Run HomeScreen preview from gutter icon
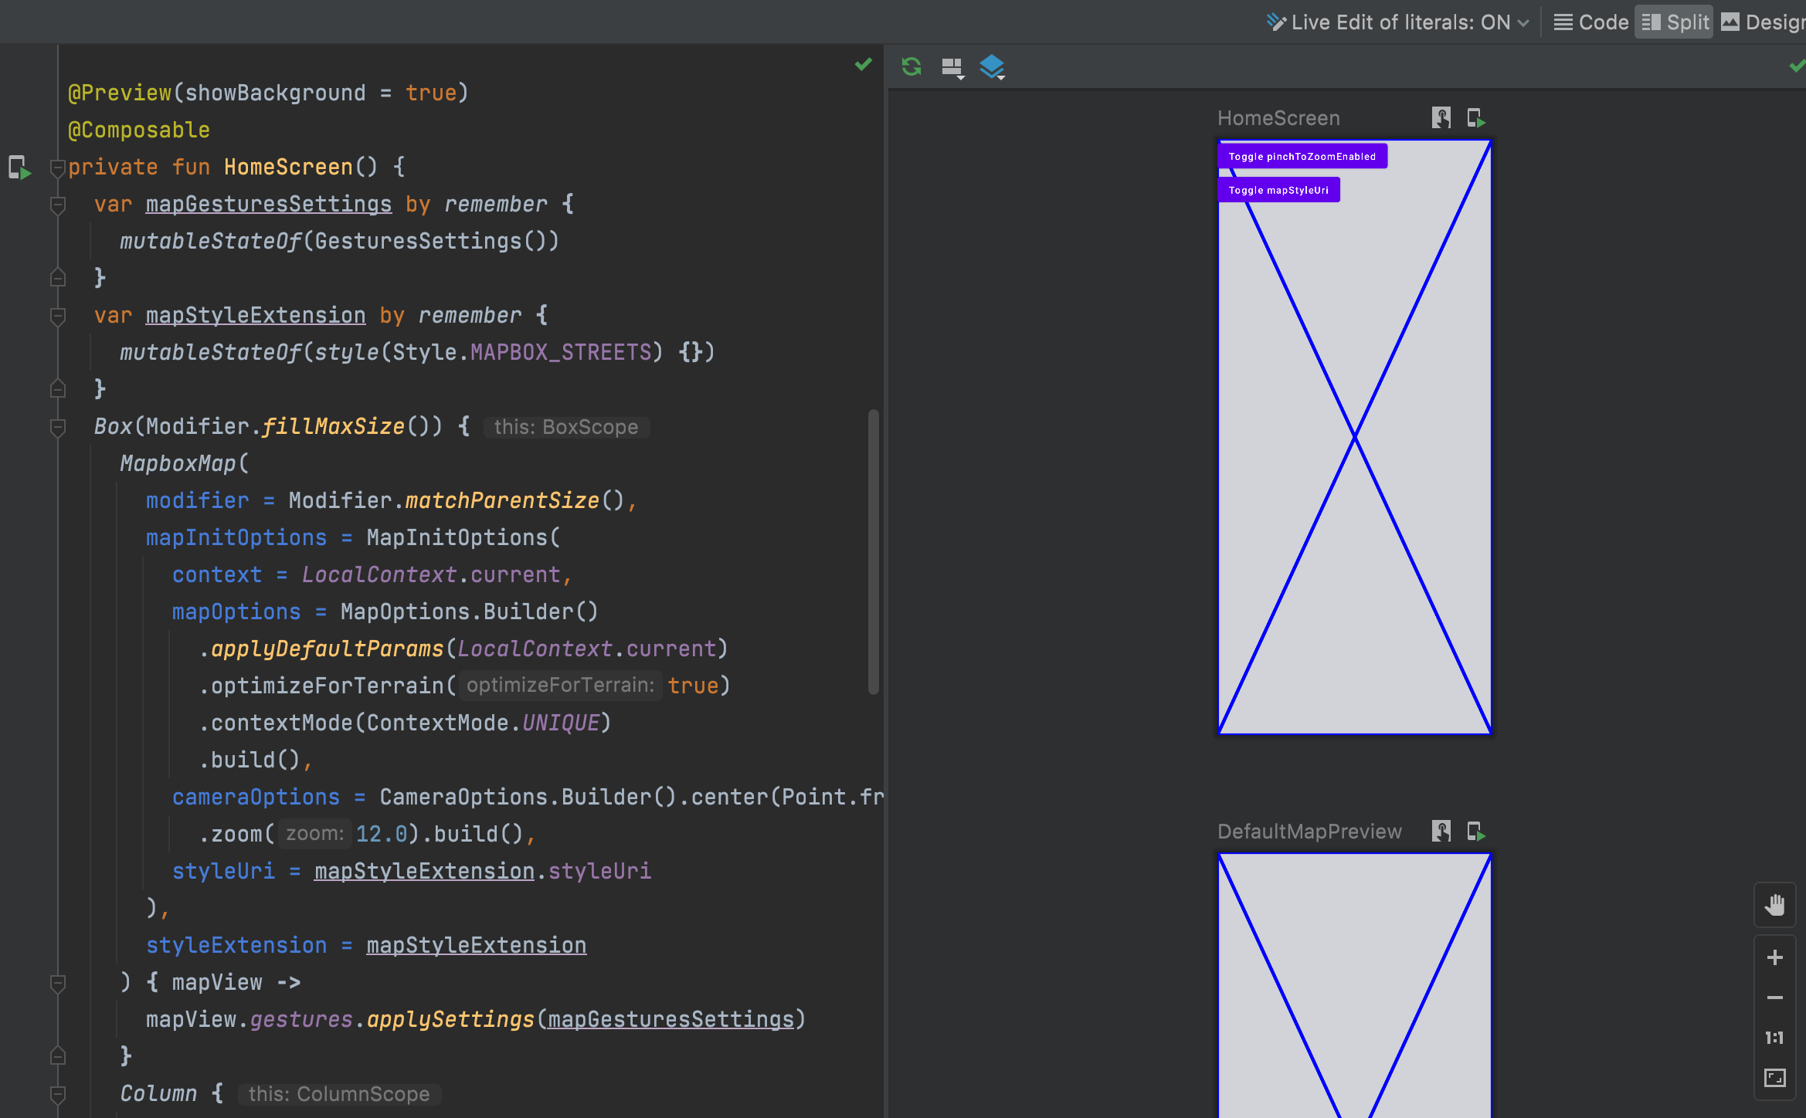Viewport: 1806px width, 1118px height. [19, 168]
